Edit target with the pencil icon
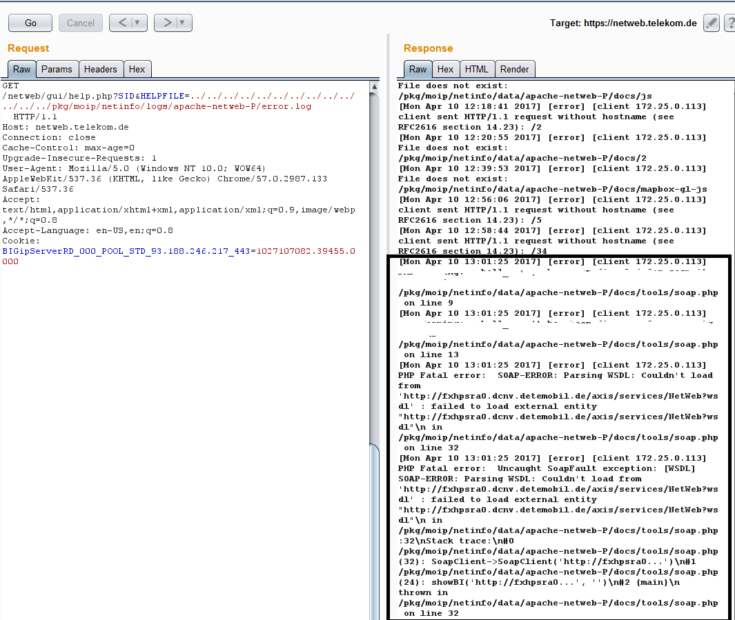Screen dimensions: 735x620 point(711,23)
